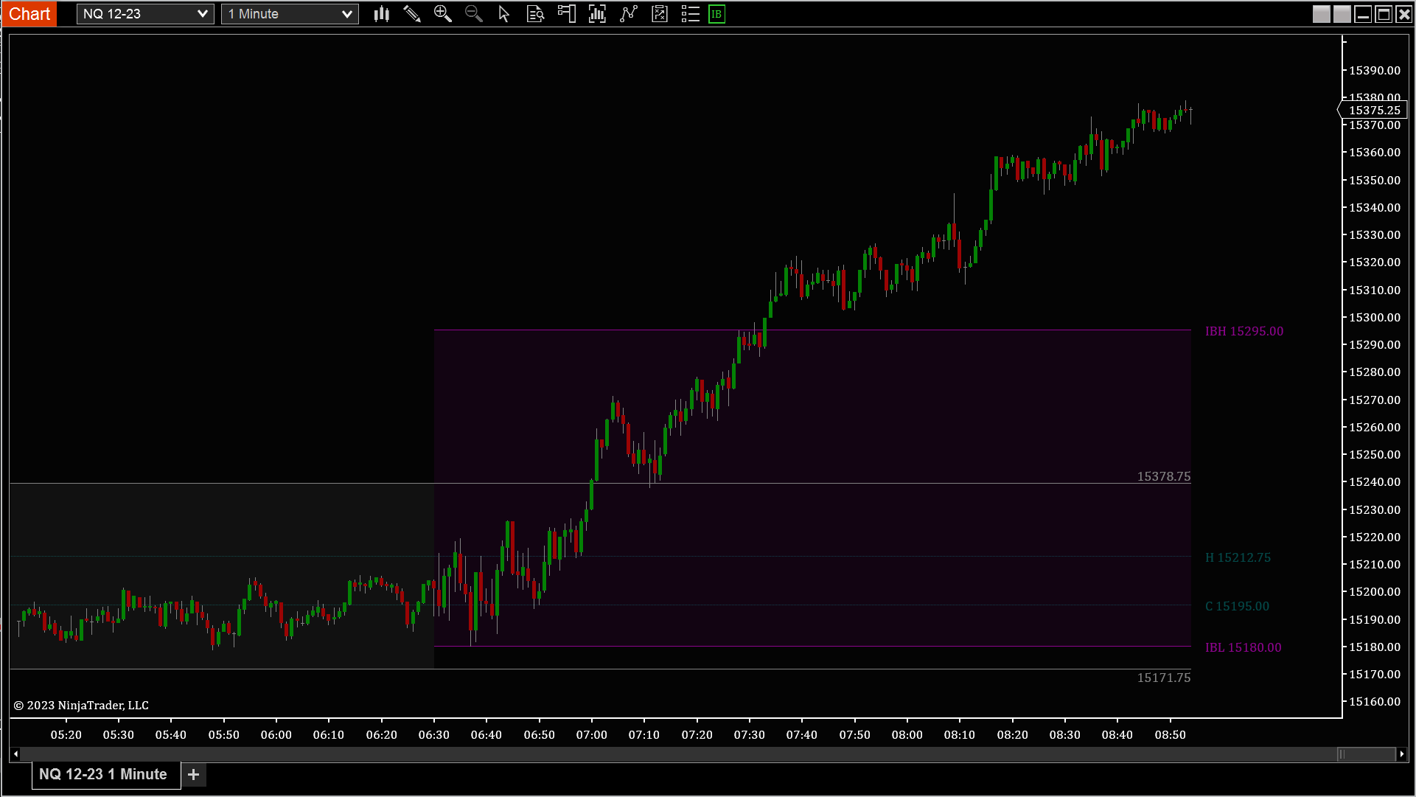Image resolution: width=1416 pixels, height=797 pixels.
Task: Select the drawing tools pencil icon
Action: click(x=412, y=14)
